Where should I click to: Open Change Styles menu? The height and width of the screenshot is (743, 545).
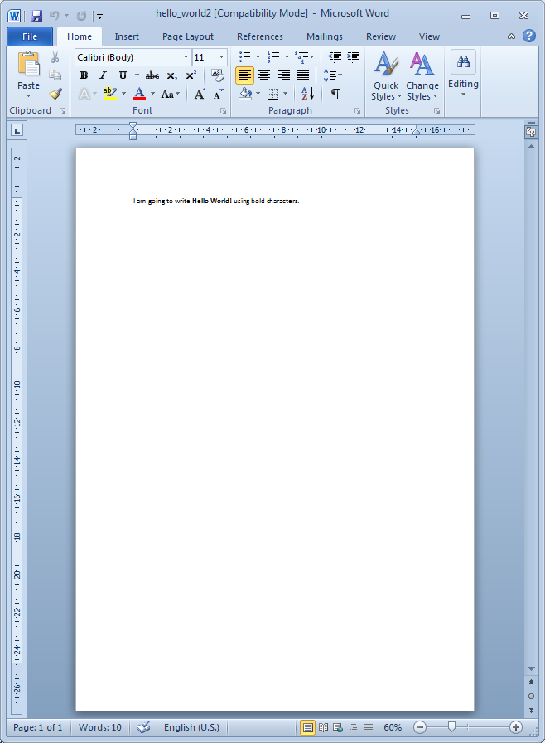(x=422, y=76)
